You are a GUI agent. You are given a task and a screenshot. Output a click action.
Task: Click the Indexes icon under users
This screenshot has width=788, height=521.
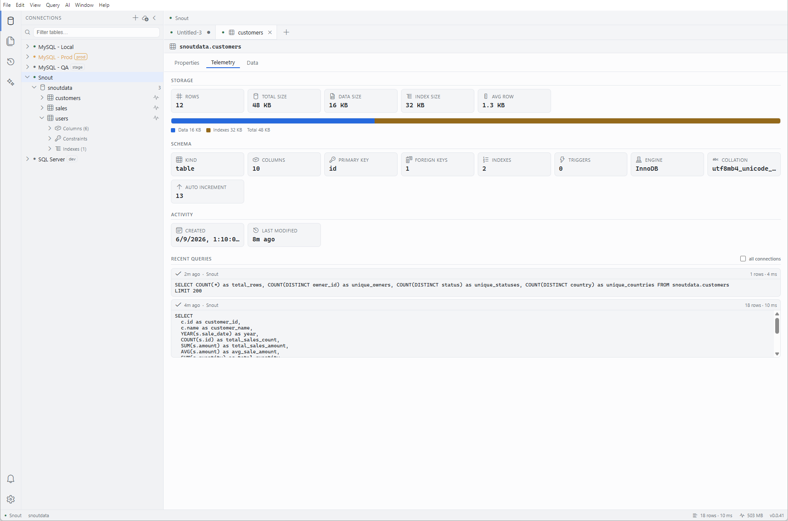58,149
